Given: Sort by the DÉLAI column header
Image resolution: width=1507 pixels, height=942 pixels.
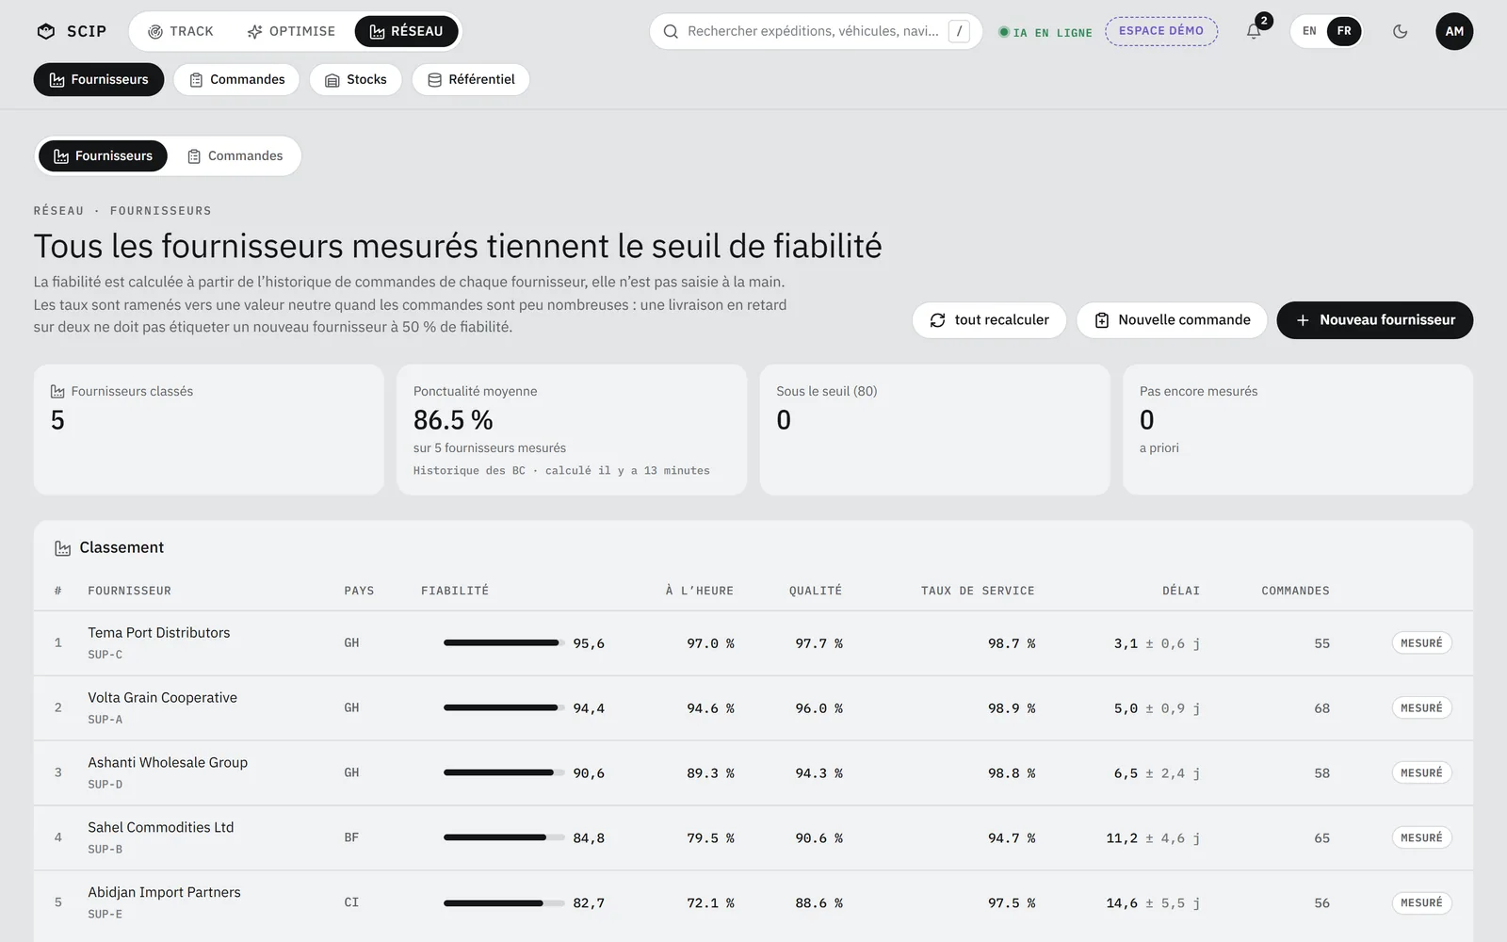Looking at the screenshot, I should [x=1181, y=591].
